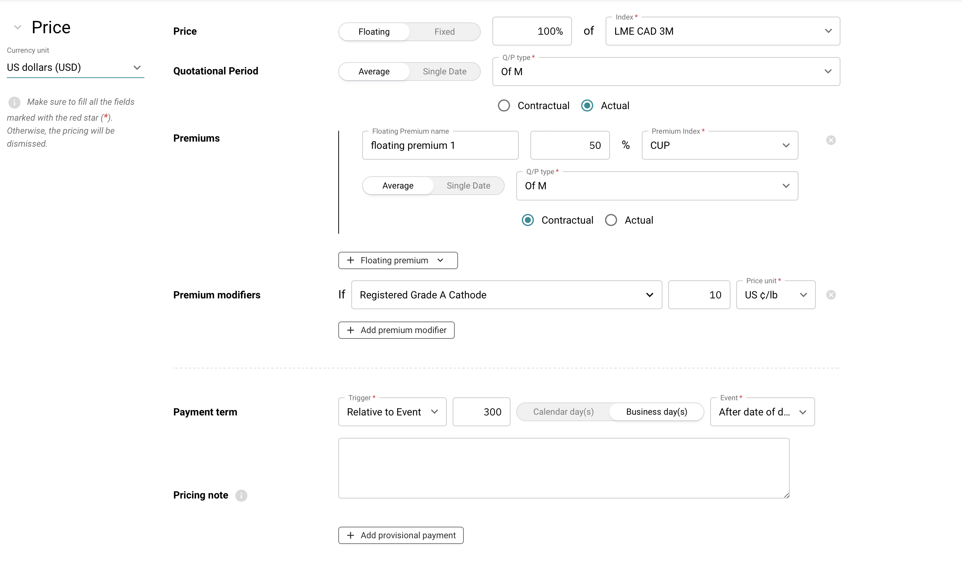
Task: Open Floating premium button dropdown arrow
Action: pos(440,260)
